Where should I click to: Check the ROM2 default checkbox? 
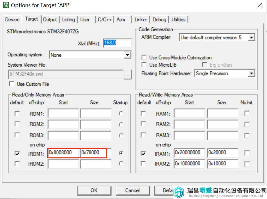[17, 124]
